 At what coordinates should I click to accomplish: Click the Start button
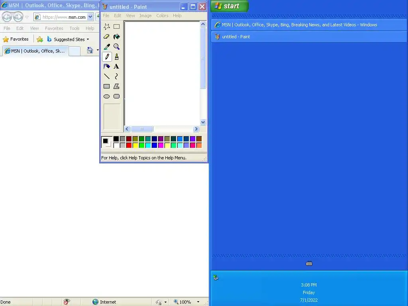[230, 6]
